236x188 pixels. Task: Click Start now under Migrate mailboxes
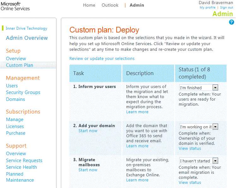(88, 170)
